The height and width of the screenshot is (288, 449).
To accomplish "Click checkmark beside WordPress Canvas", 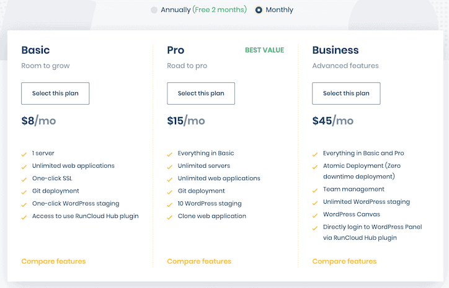I will 315,216.
